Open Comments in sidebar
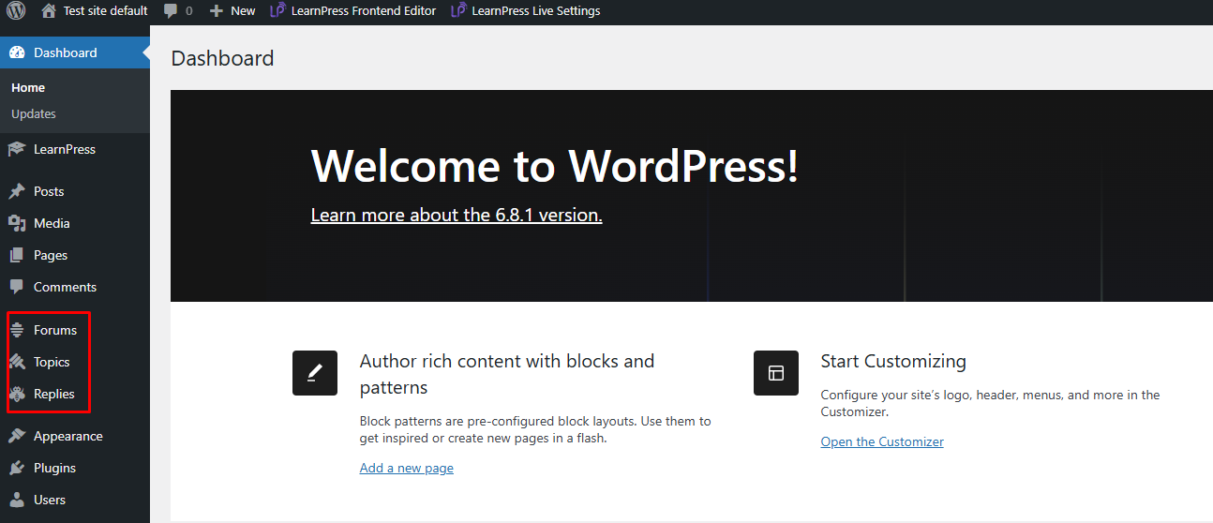1213x523 pixels. (65, 287)
